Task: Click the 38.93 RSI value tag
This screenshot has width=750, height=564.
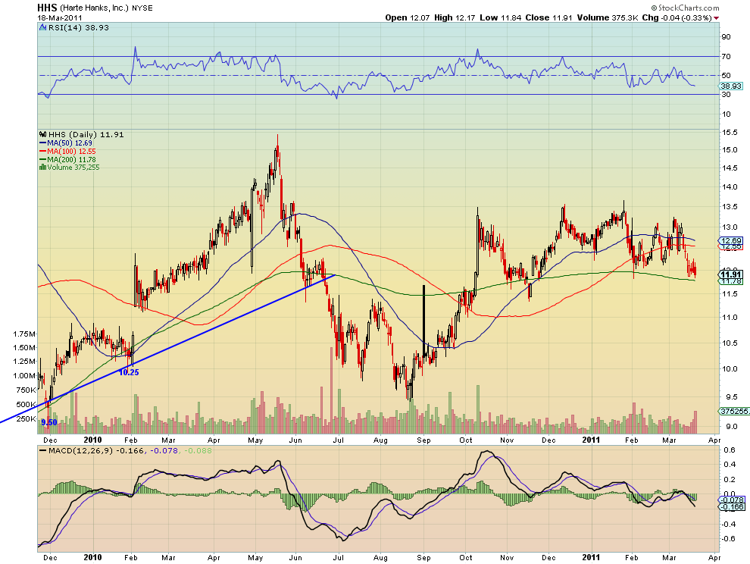Action: pos(731,86)
